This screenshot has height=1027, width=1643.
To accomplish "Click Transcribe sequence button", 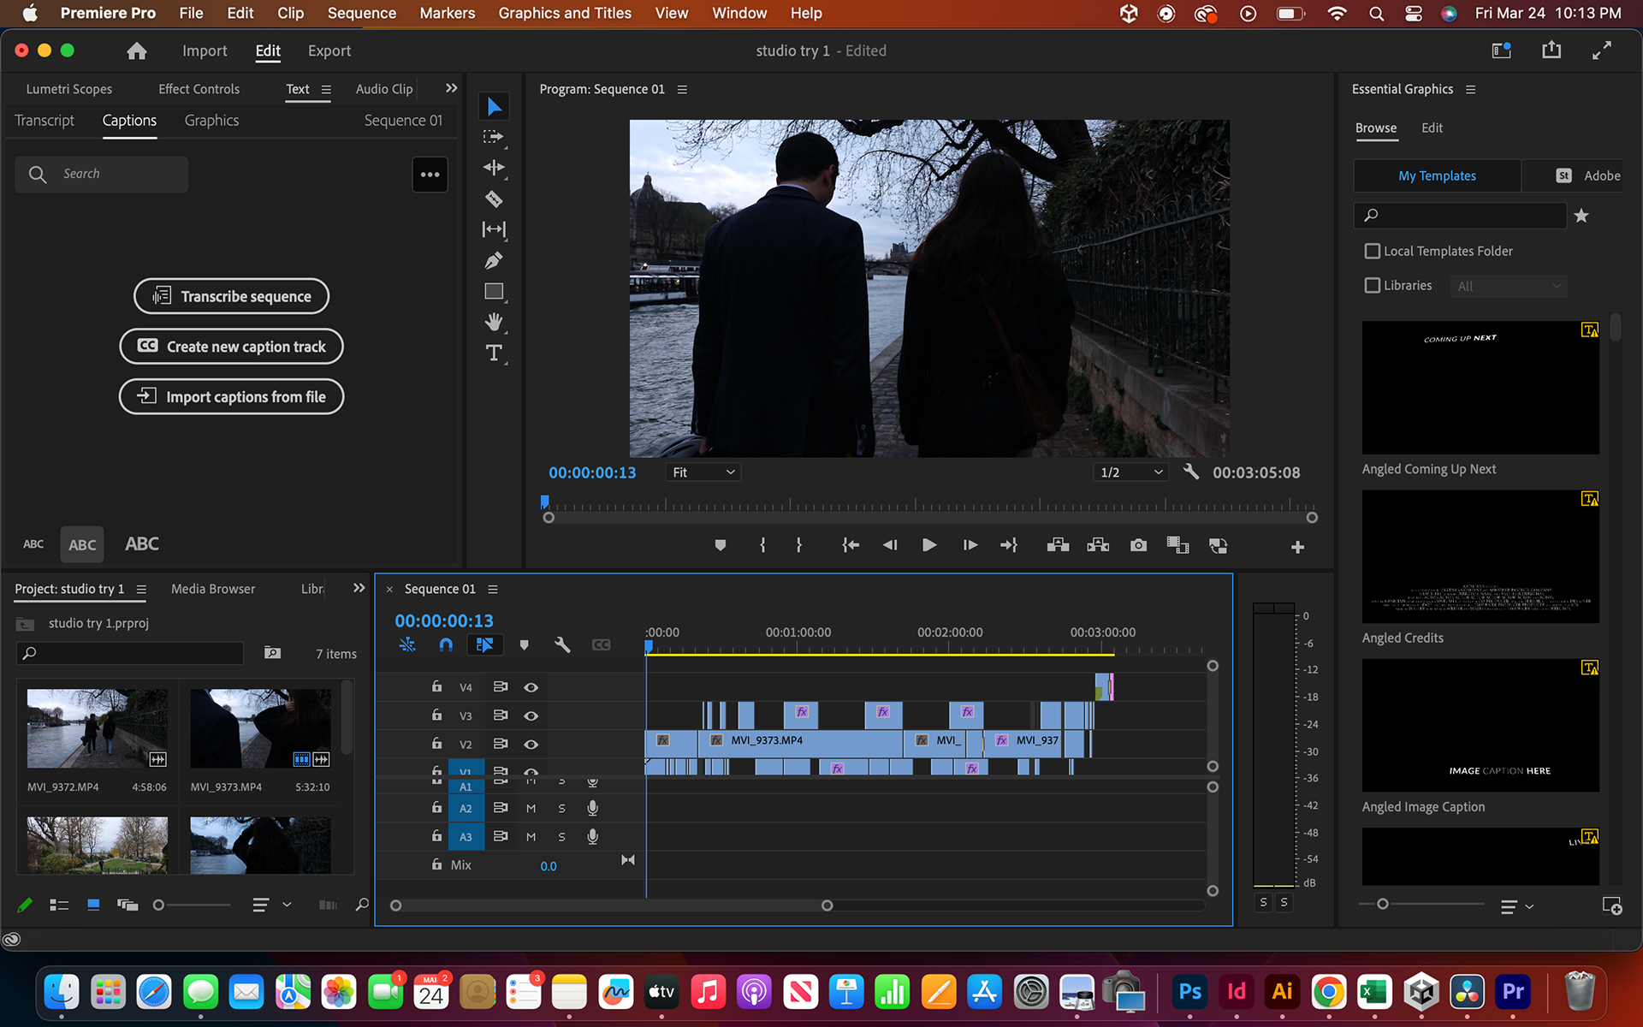I will (x=231, y=296).
